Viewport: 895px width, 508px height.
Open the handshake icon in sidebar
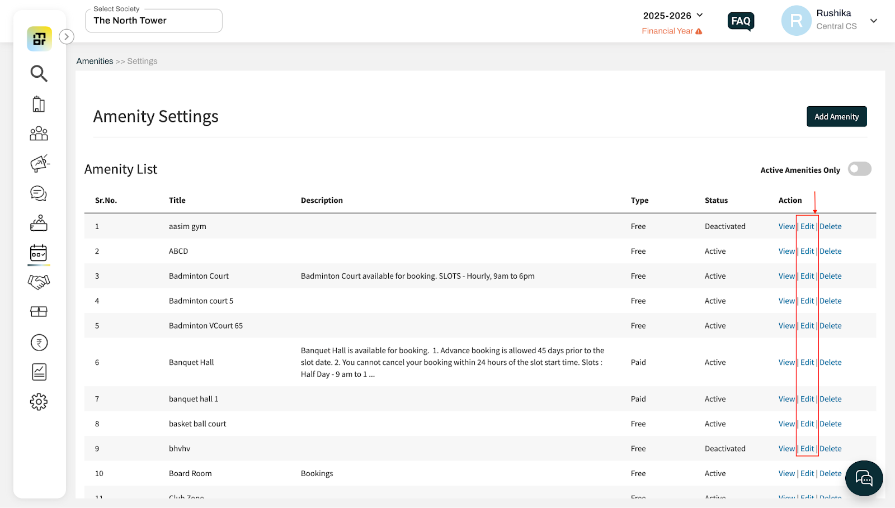click(x=39, y=282)
